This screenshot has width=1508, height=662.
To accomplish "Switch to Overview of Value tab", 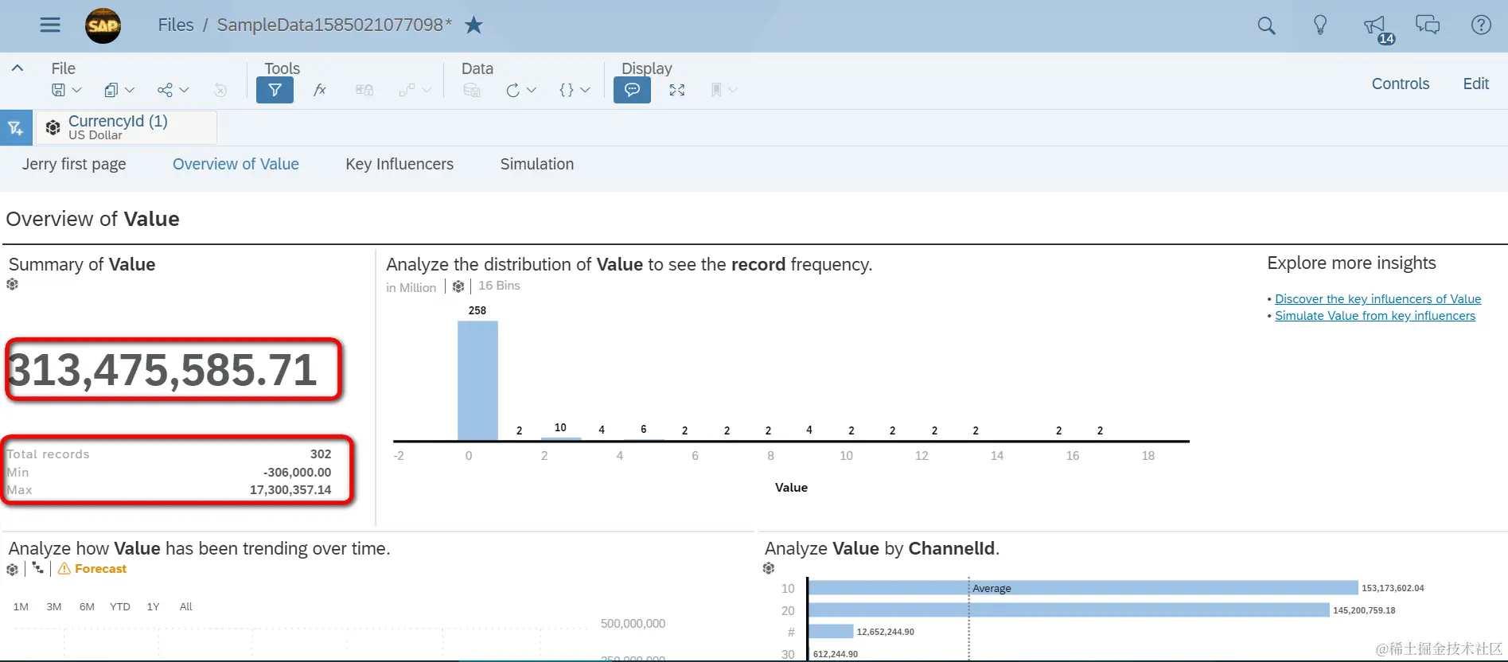I will (x=236, y=164).
